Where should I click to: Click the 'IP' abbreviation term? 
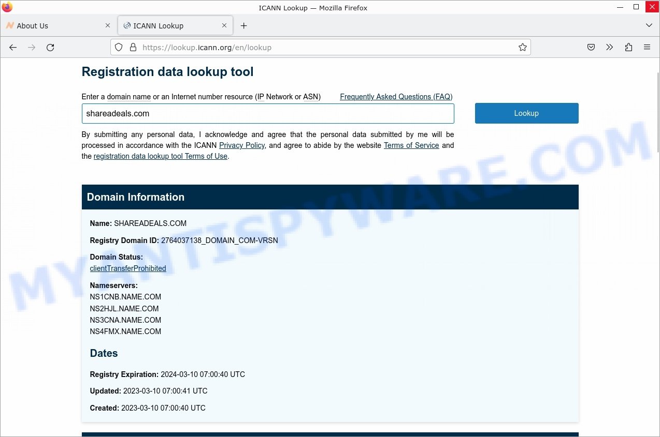tap(261, 97)
